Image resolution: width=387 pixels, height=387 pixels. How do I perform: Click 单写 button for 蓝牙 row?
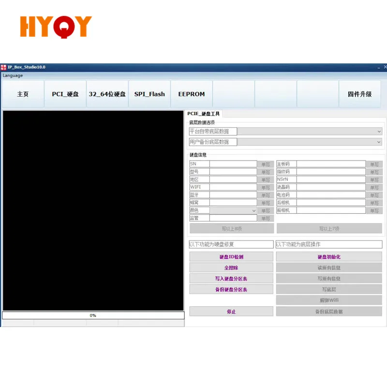pyautogui.click(x=266, y=195)
